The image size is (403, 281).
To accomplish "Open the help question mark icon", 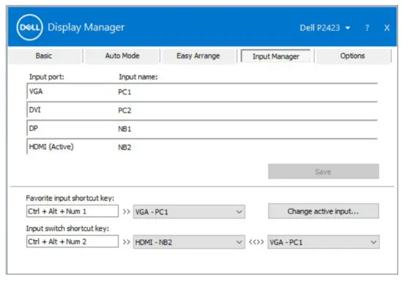I will [367, 28].
